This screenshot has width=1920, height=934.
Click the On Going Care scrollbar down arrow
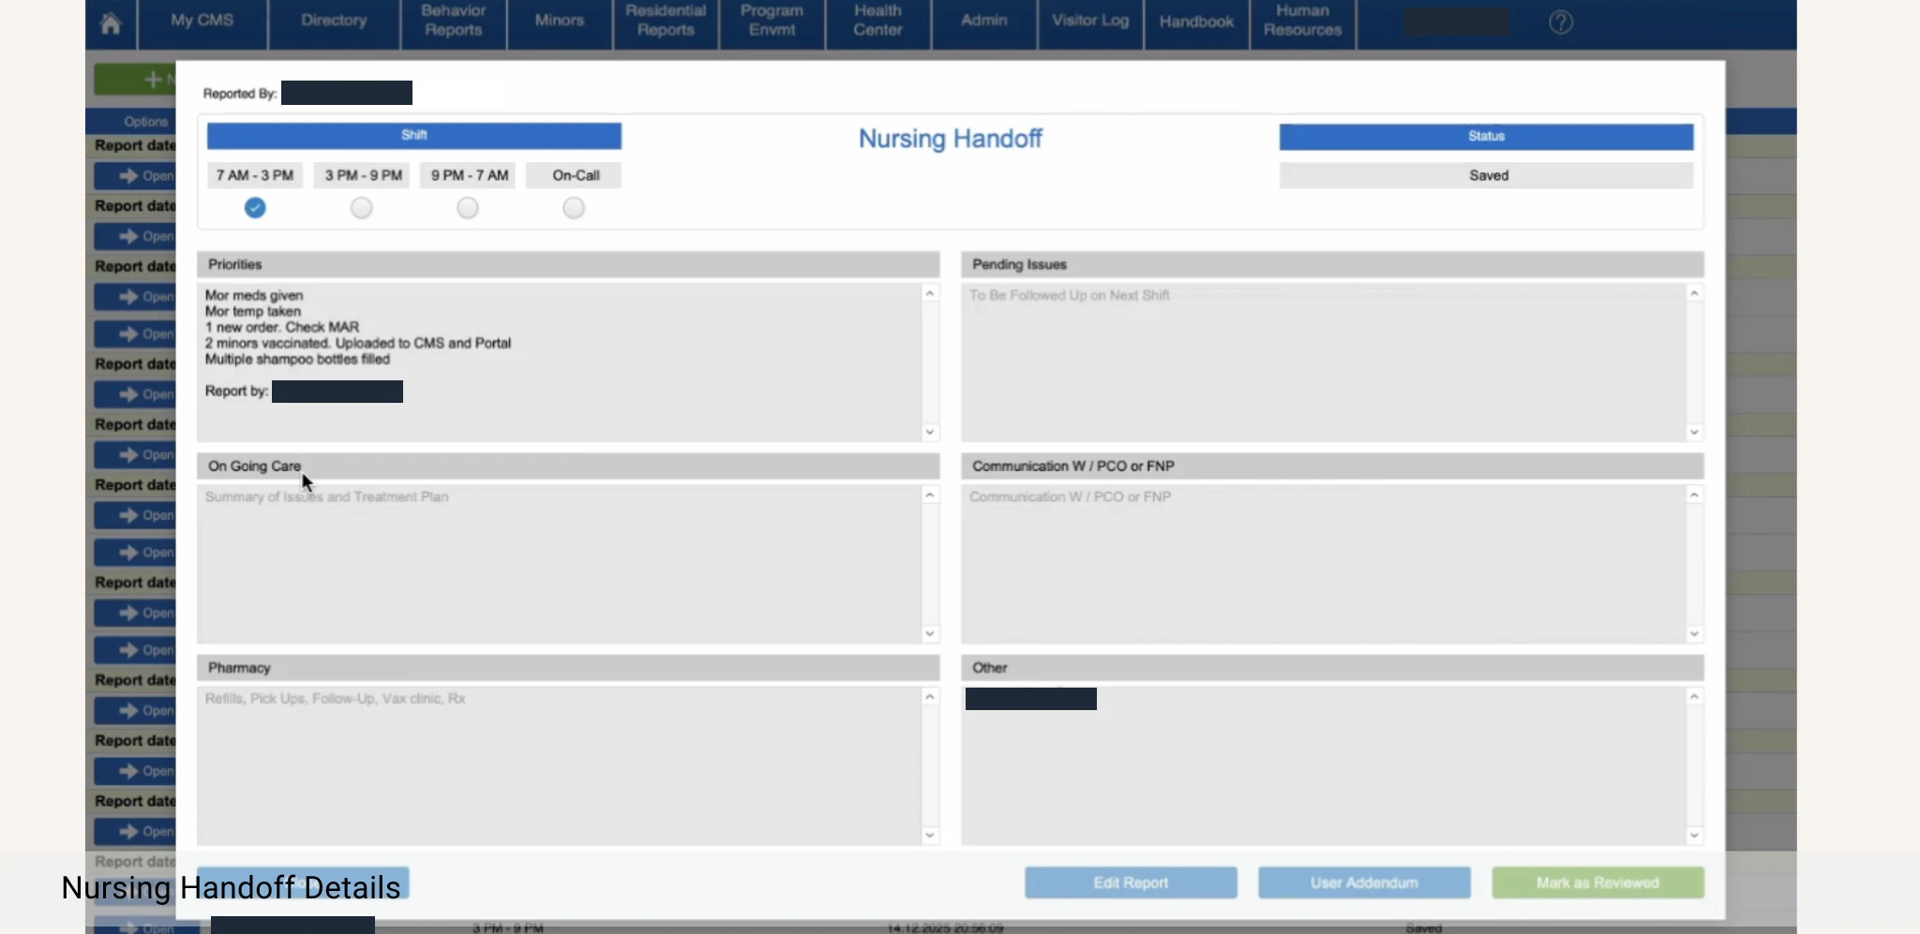pos(930,633)
